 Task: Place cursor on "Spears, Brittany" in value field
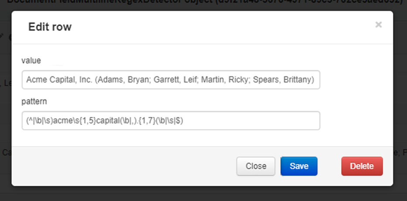pos(282,80)
